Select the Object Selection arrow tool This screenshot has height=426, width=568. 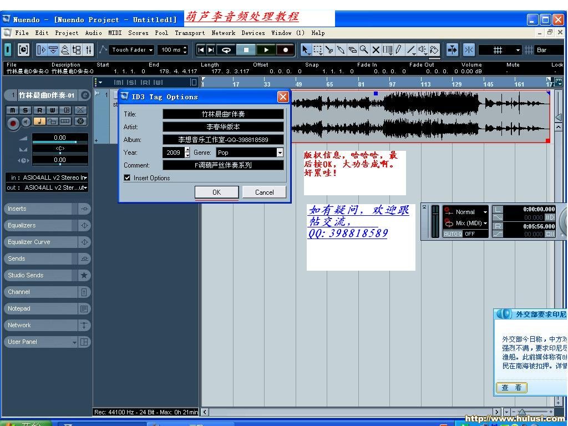306,49
